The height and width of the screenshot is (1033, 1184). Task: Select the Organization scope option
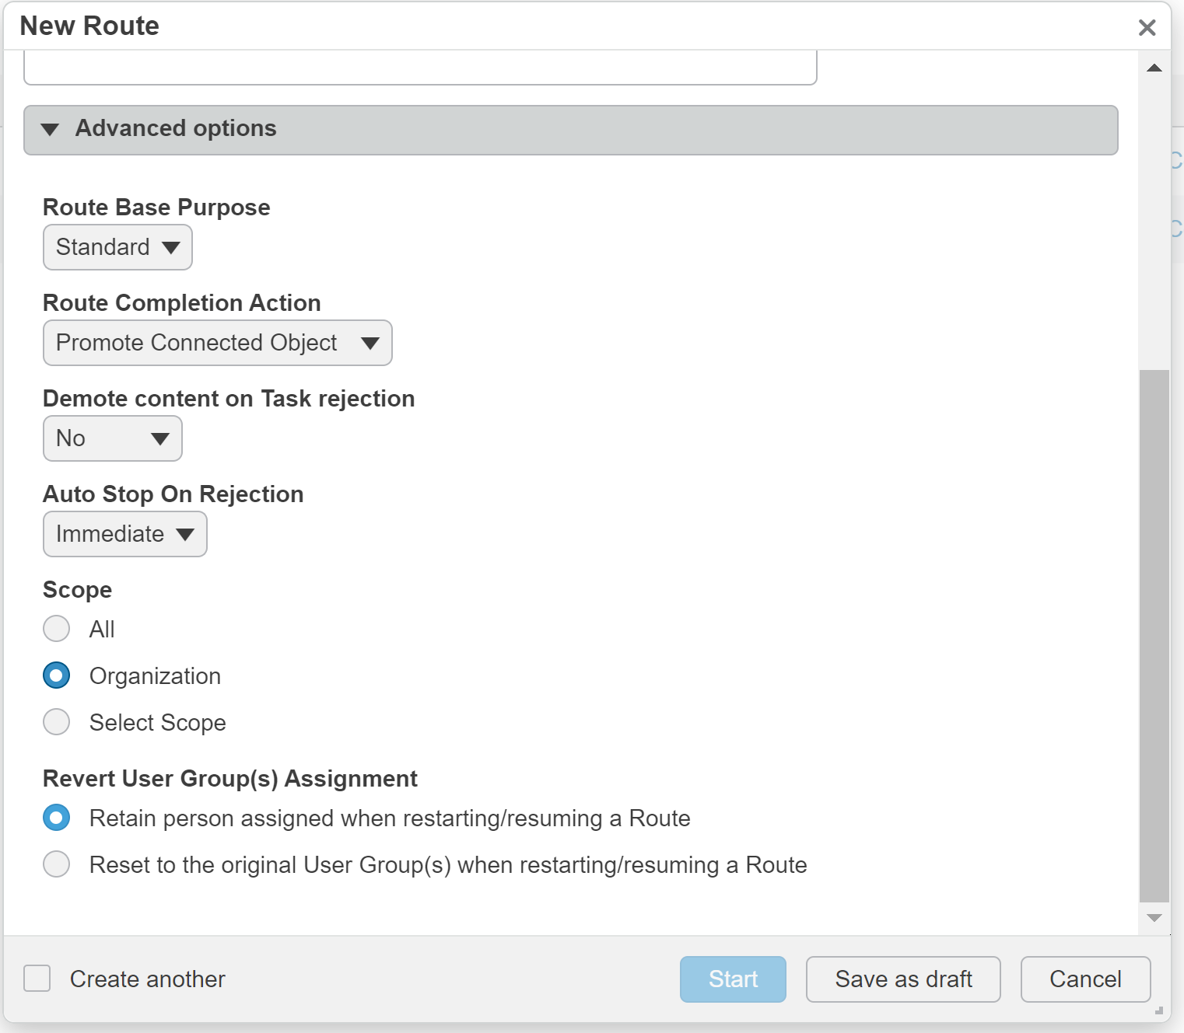click(x=57, y=675)
